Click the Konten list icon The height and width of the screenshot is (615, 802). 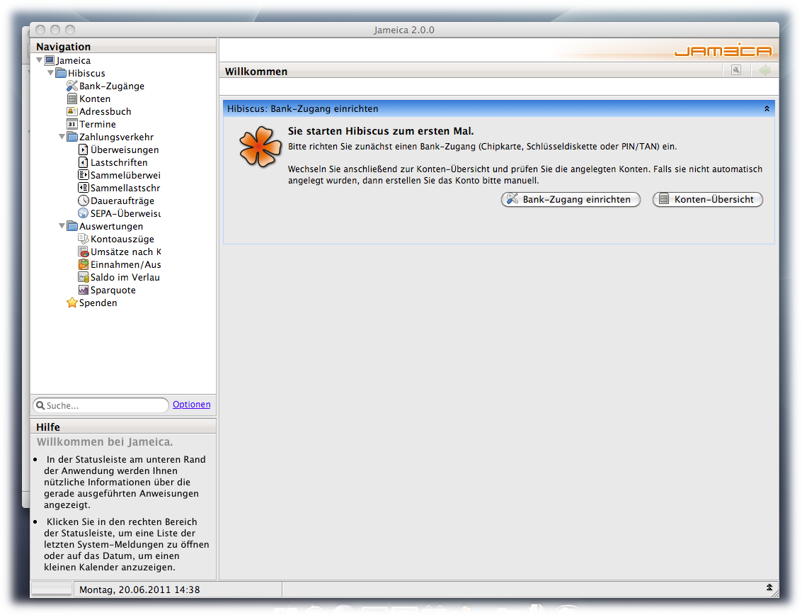tap(72, 98)
